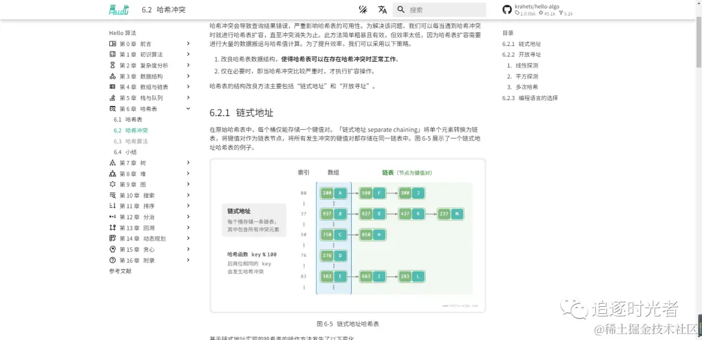Expand chevron for 第 16 章 附录

point(188,260)
